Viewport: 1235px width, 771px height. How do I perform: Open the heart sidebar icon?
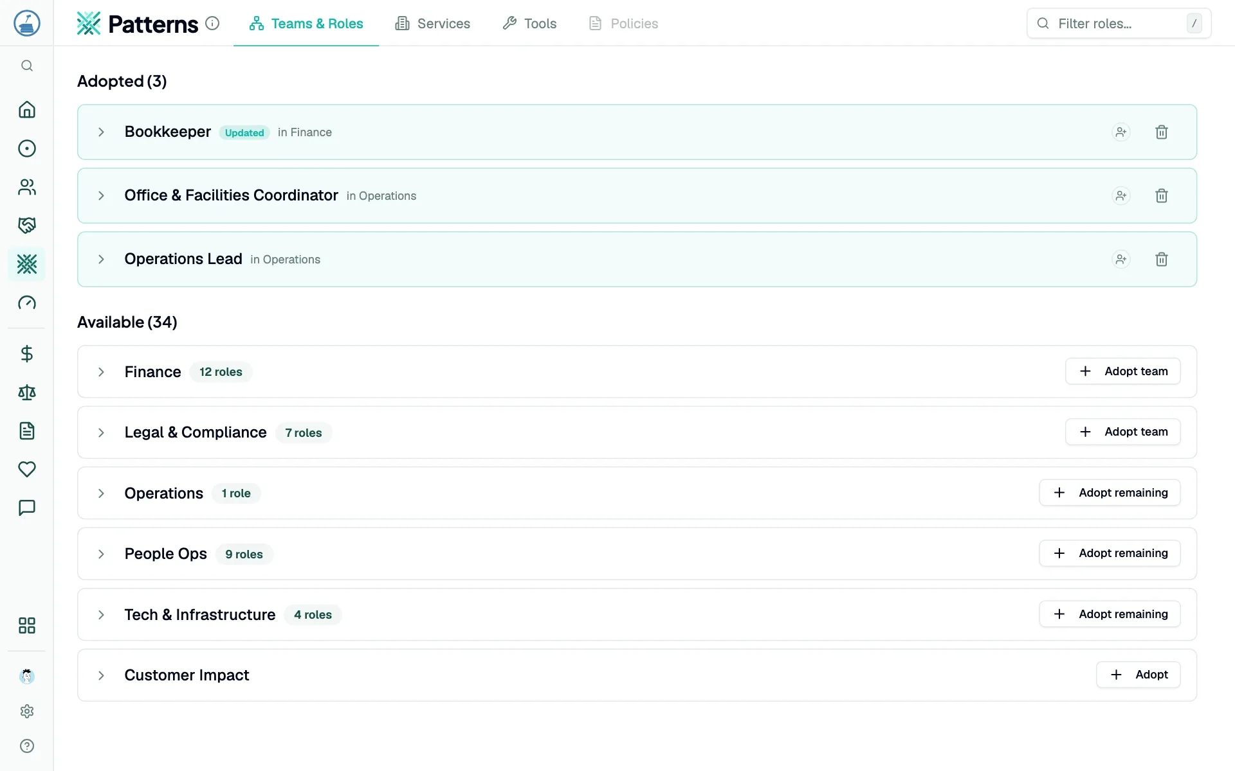[27, 470]
